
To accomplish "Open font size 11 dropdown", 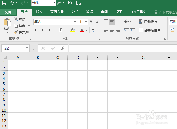I will click(86, 22).
